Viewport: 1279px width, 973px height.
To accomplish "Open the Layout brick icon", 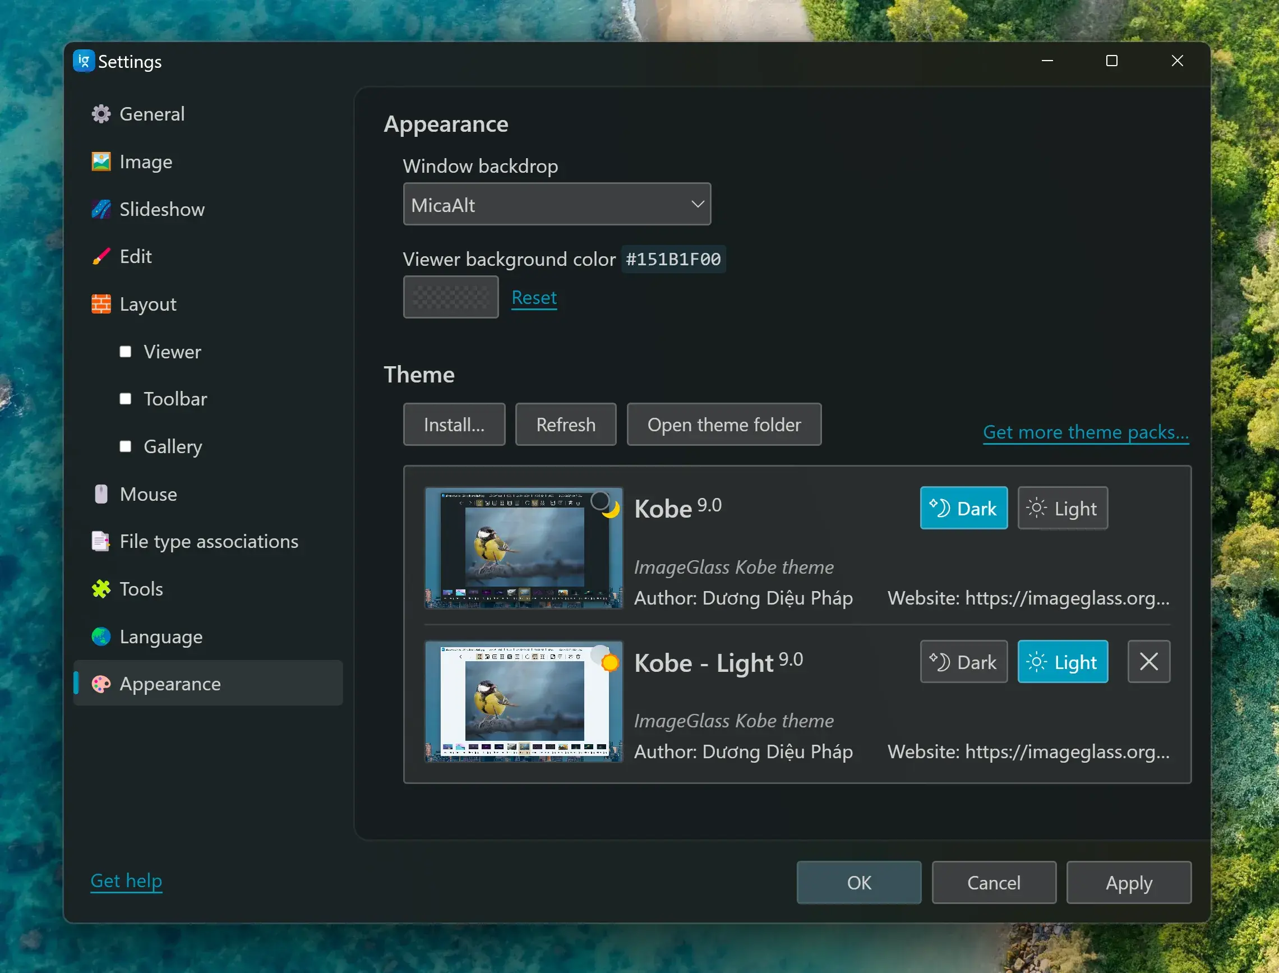I will pos(101,304).
